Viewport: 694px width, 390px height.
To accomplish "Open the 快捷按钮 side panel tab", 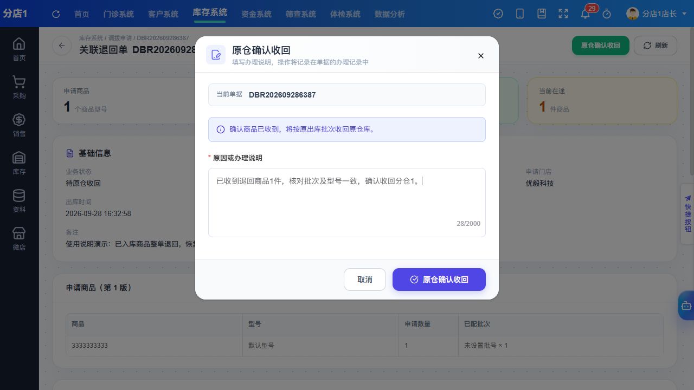I will pyautogui.click(x=687, y=213).
